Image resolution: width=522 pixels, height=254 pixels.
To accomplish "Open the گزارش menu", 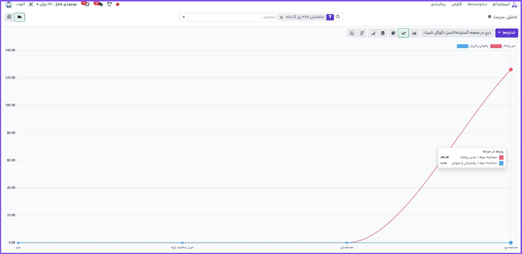I will pos(457,4).
